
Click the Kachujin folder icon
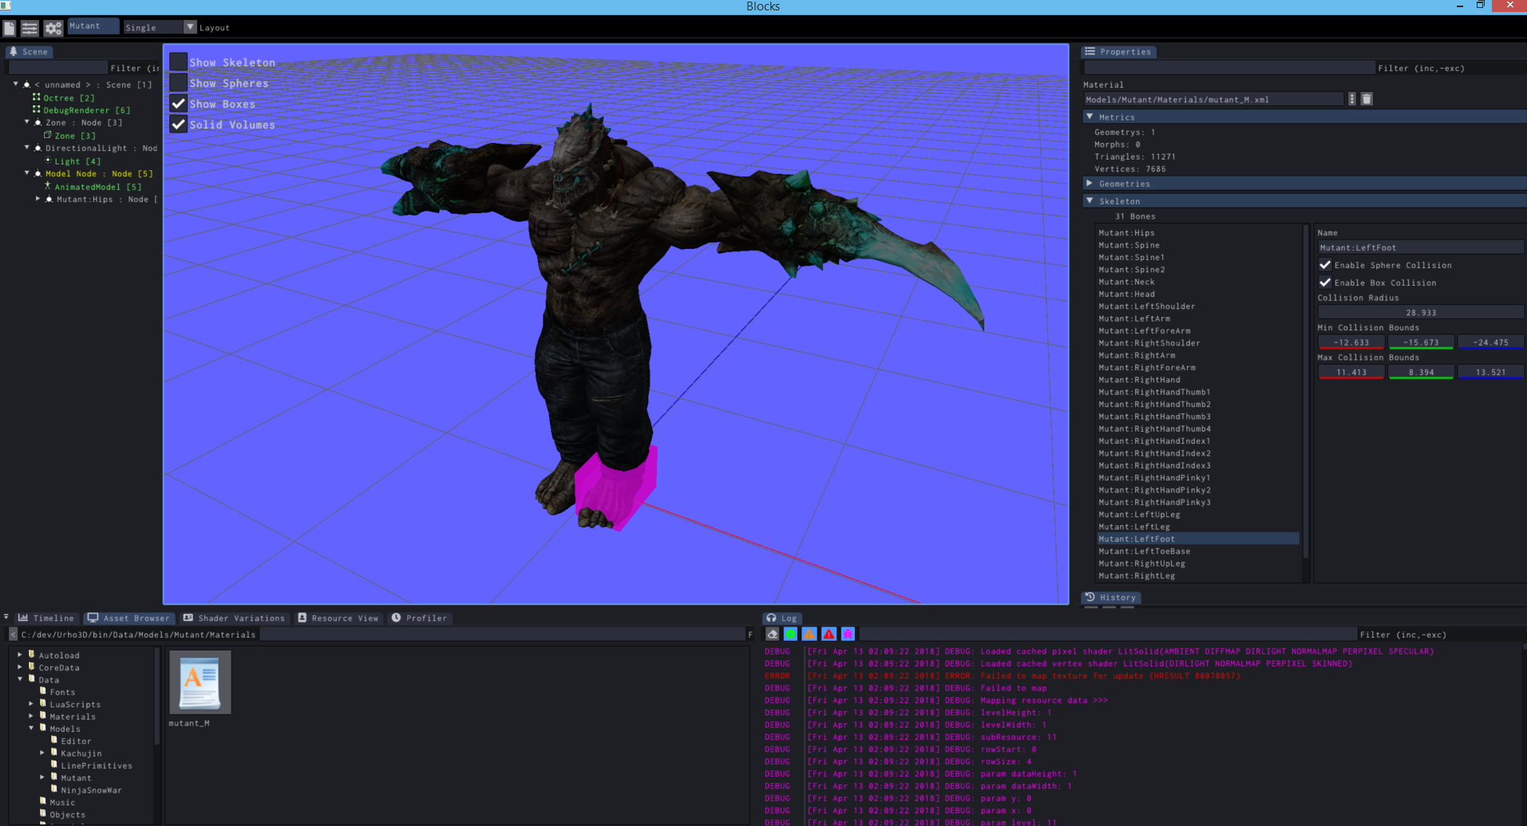point(53,752)
